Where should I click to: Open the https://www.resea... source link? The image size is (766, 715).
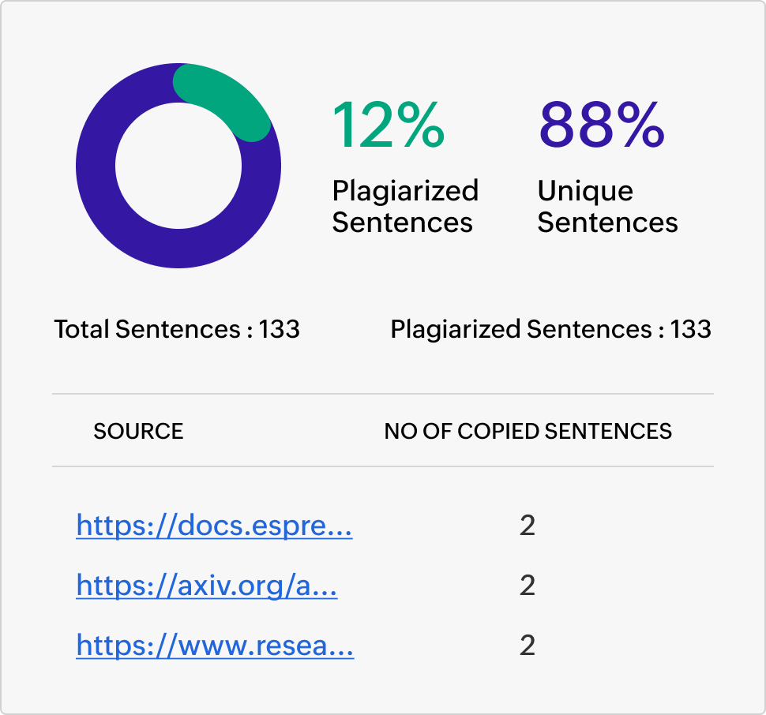215,646
